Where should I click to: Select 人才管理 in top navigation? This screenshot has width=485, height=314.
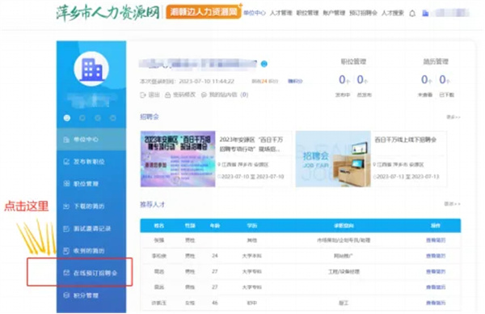click(280, 13)
